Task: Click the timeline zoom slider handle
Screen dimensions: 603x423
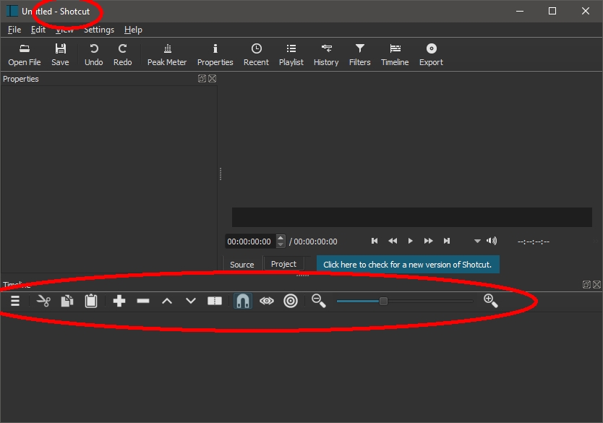Action: pos(383,301)
